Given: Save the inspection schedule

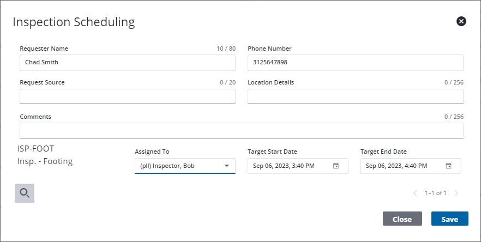Looking at the screenshot, I should click(449, 219).
